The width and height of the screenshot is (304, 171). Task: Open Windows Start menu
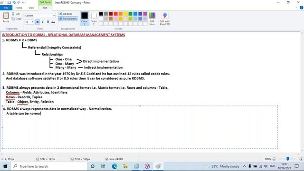pyautogui.click(x=5, y=166)
